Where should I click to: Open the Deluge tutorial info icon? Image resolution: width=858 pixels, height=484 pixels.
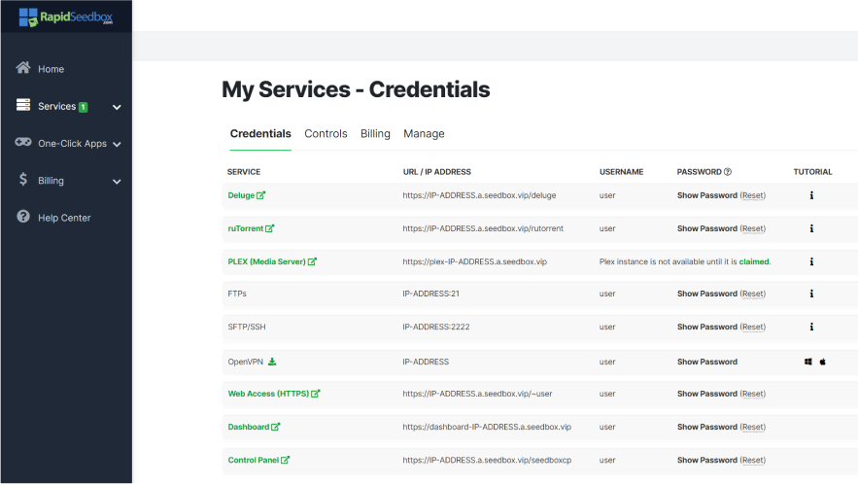811,195
